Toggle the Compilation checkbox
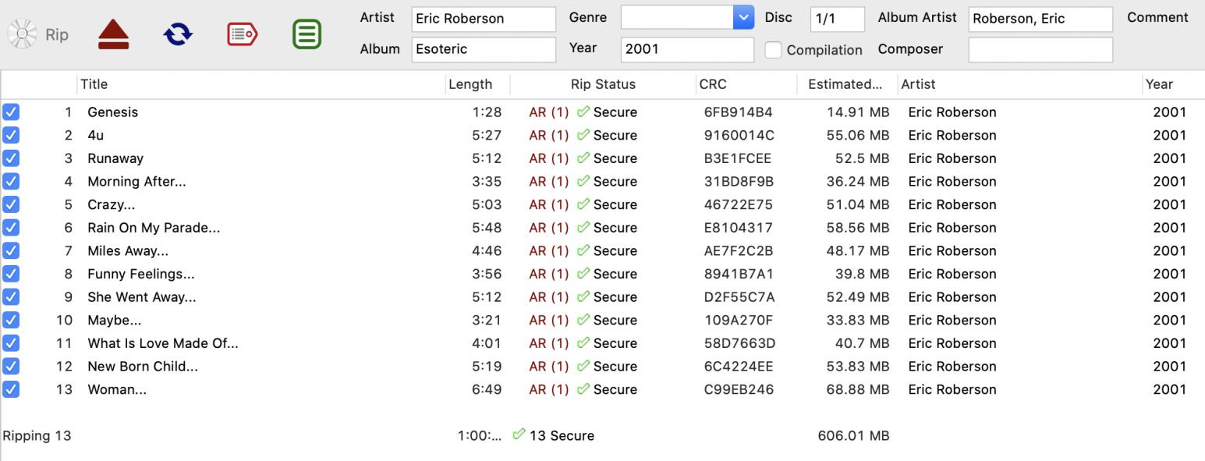Viewport: 1205px width, 461px height. [773, 50]
